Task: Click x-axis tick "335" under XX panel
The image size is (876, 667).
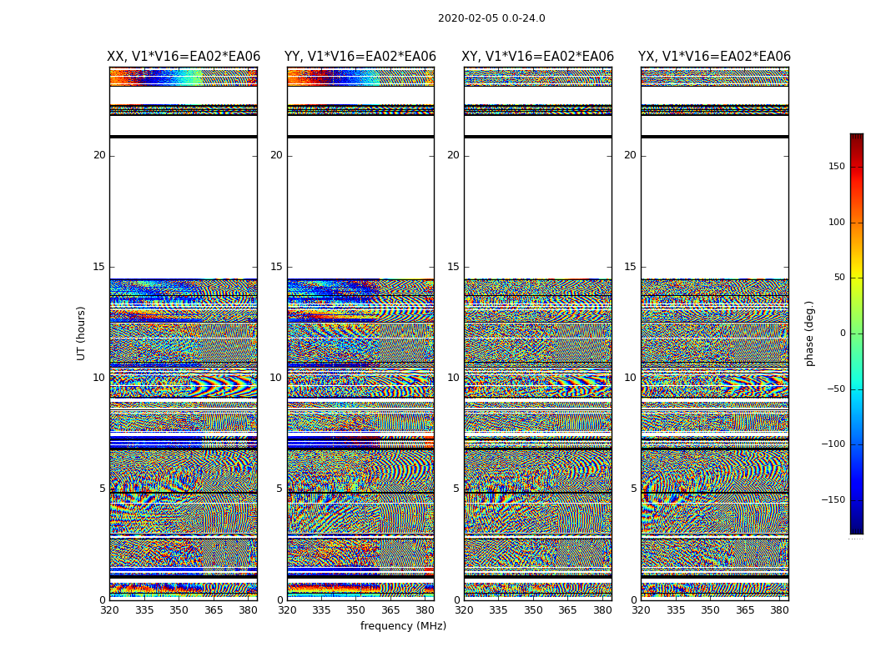Action: click(x=144, y=610)
